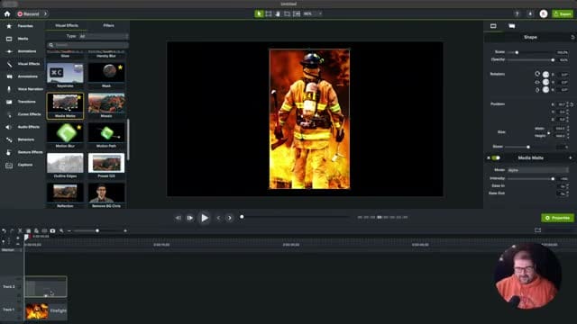
Task: Open the canvas zoom percentage dropdown
Action: click(313, 14)
